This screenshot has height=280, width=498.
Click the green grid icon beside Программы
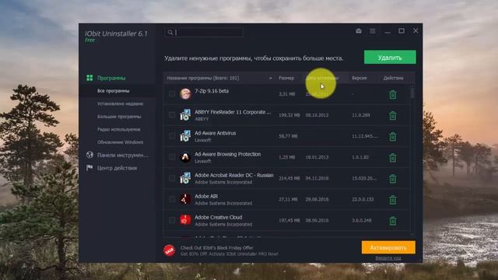pos(90,78)
